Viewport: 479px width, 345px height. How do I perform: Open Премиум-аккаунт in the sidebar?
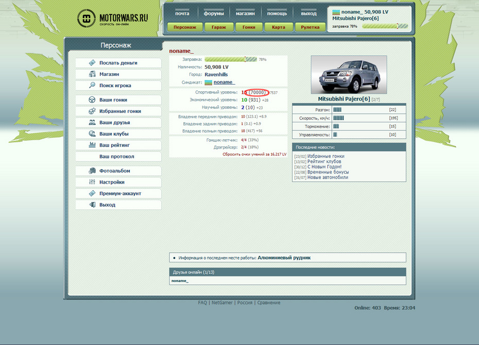pos(118,193)
